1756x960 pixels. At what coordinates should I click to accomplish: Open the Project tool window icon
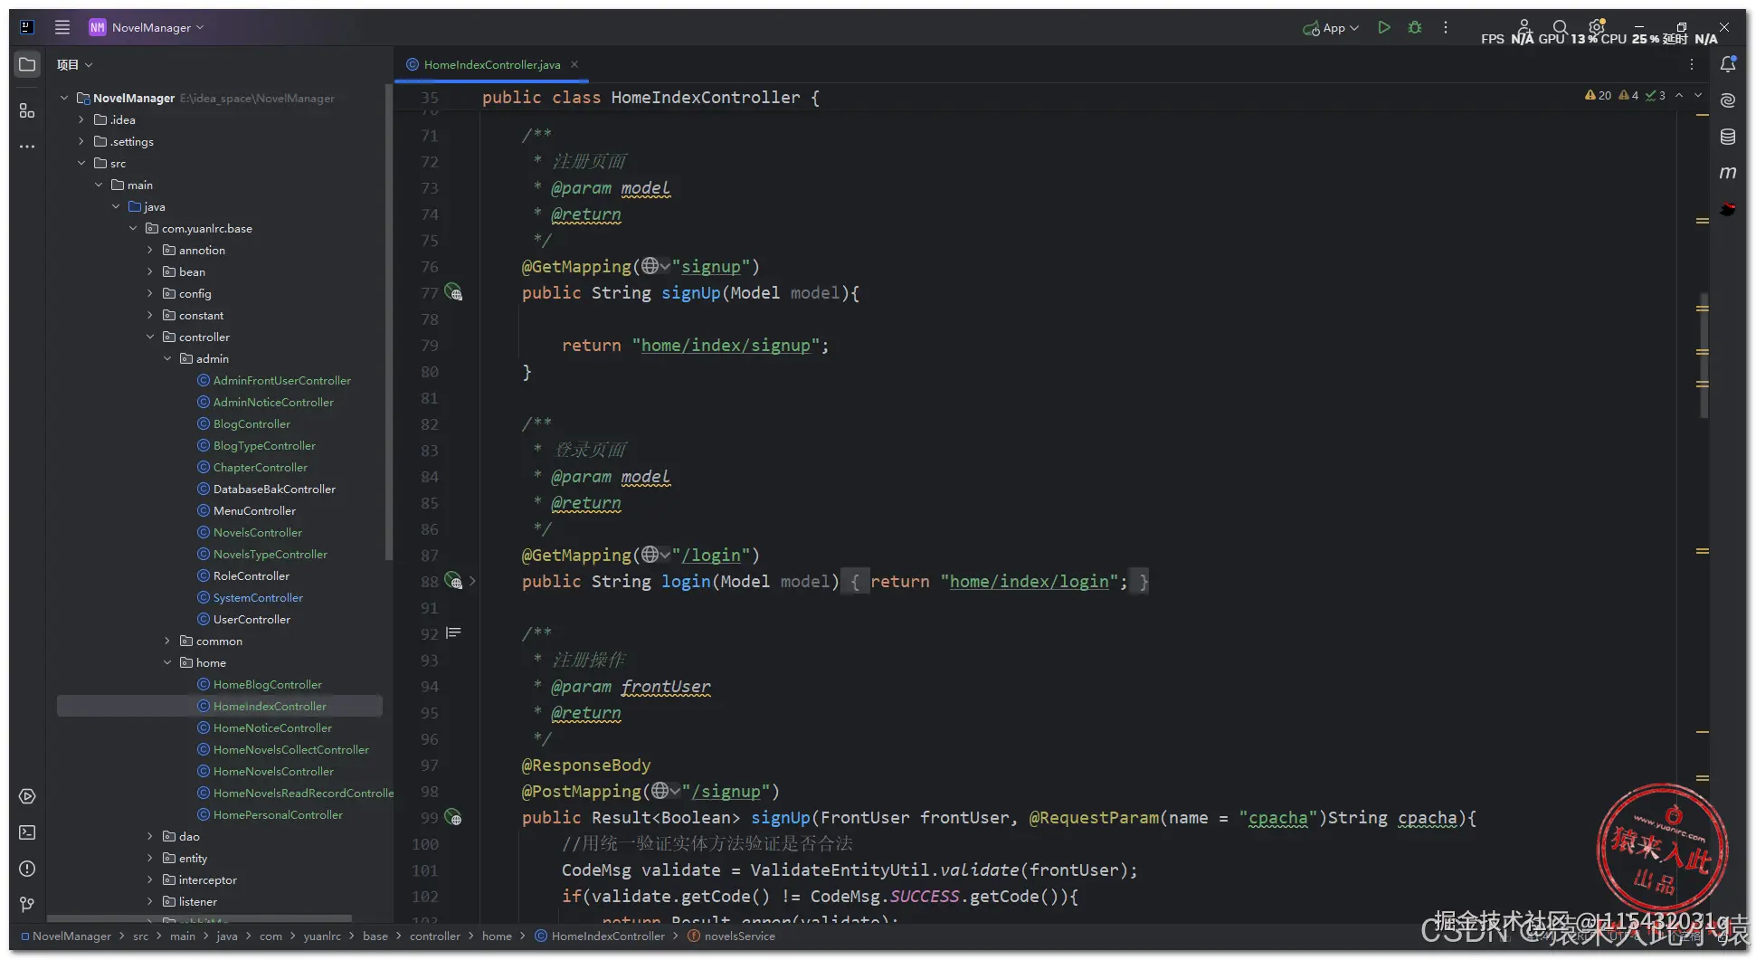[27, 64]
